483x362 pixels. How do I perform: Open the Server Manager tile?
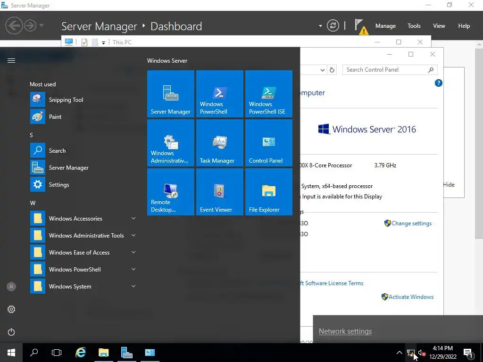[171, 94]
